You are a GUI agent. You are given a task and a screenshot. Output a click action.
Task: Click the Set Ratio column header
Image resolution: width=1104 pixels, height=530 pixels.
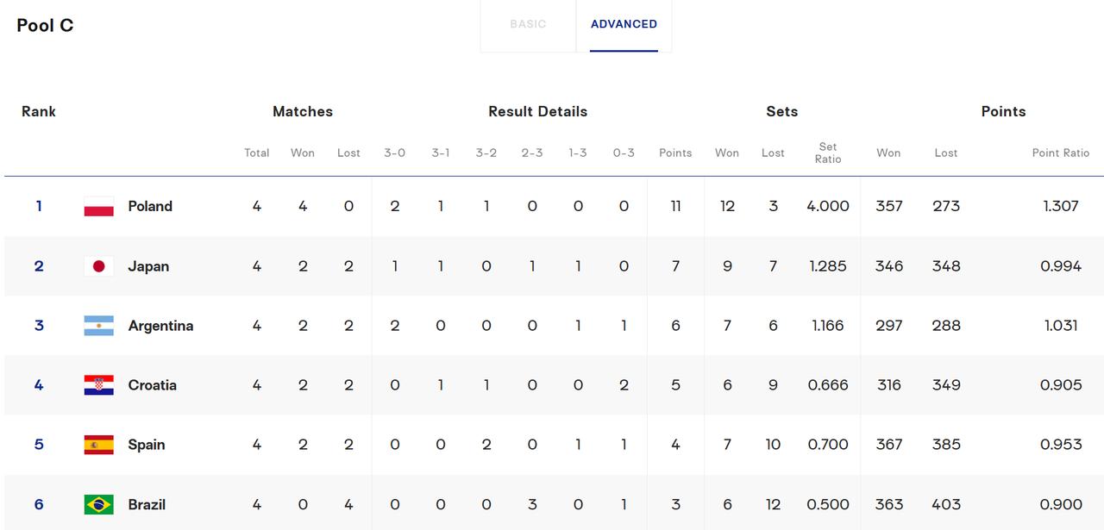(828, 153)
